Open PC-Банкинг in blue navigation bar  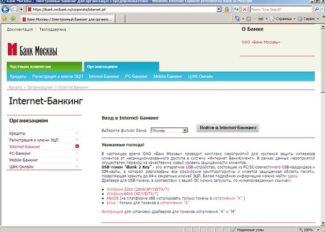[136, 76]
